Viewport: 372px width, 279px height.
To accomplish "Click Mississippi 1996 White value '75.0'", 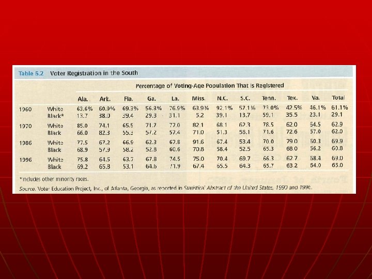I will [198, 159].
